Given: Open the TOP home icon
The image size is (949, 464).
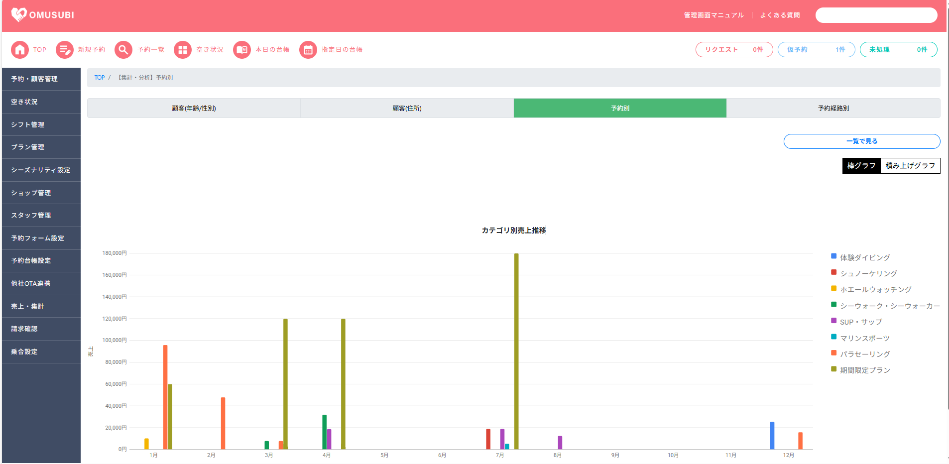Looking at the screenshot, I should click(20, 50).
